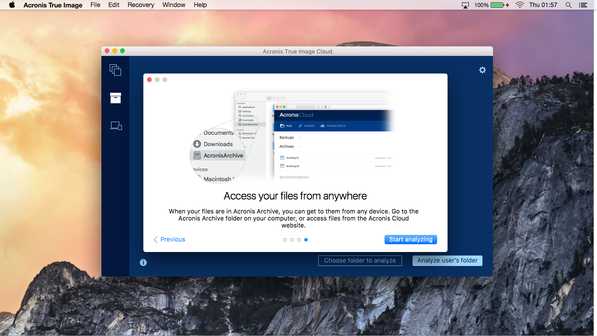Maximize the Acronis True Image Cloud window
597x336 pixels.
(x=122, y=51)
